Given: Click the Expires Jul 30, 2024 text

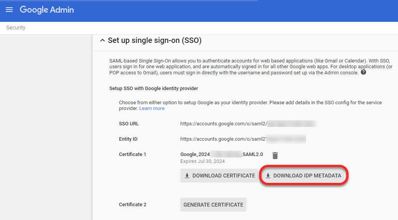Looking at the screenshot, I should click(203, 161).
